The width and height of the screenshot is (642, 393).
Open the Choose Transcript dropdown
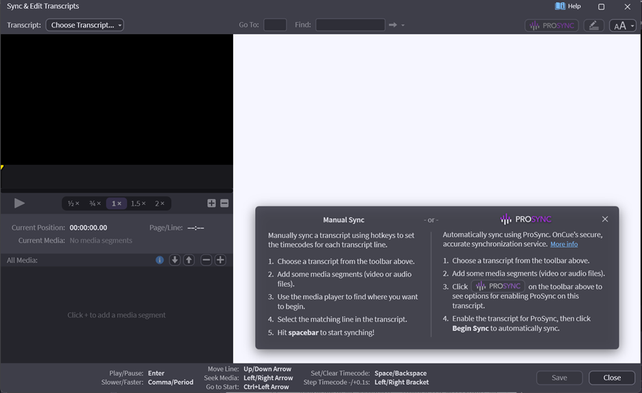(x=85, y=25)
